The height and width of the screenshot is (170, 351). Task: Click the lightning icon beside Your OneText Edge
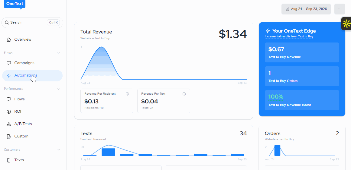268,31
